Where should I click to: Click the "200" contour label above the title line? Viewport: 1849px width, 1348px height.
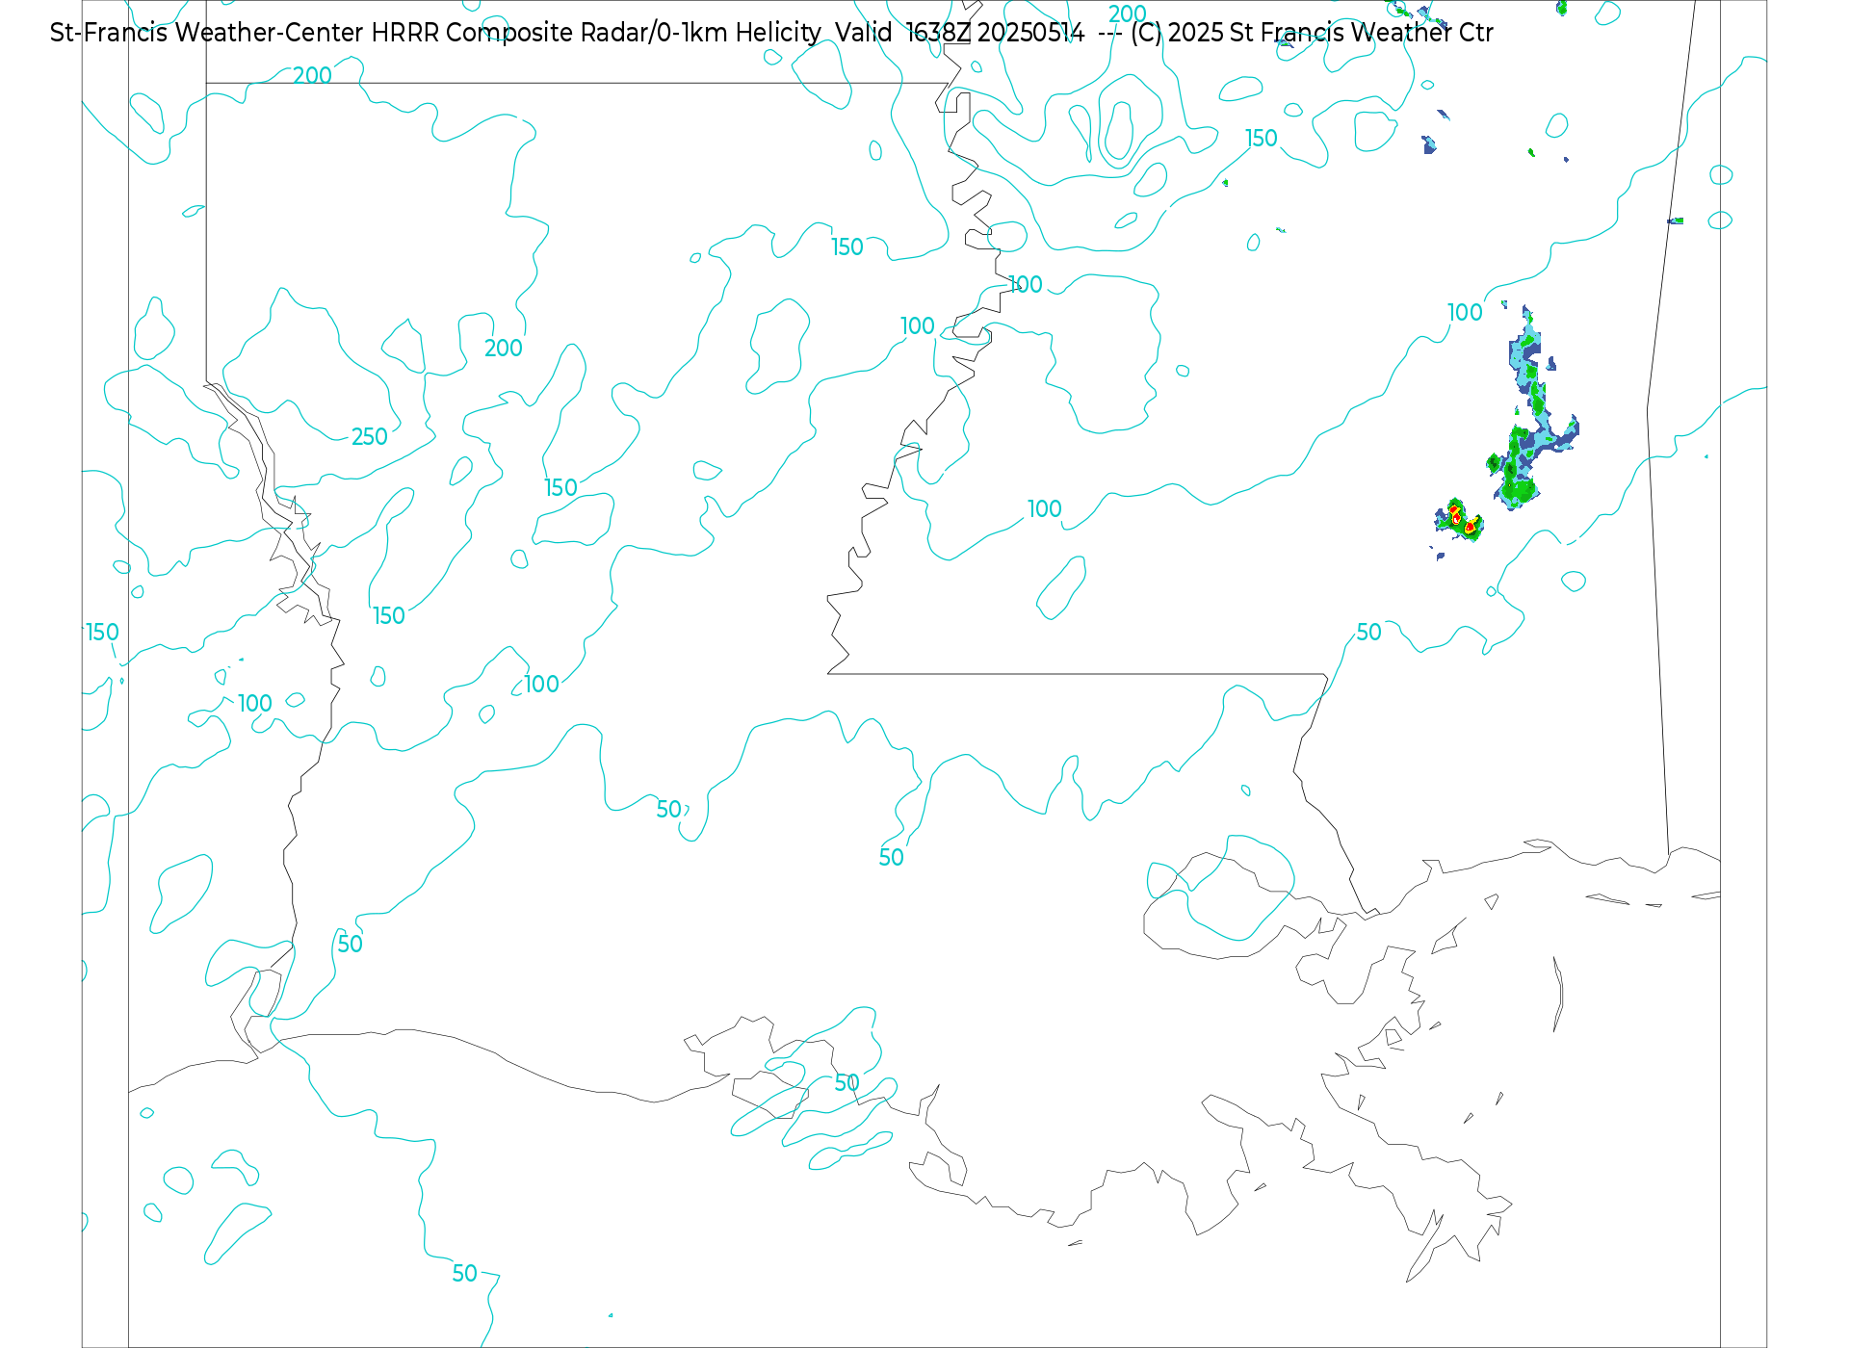(1127, 14)
